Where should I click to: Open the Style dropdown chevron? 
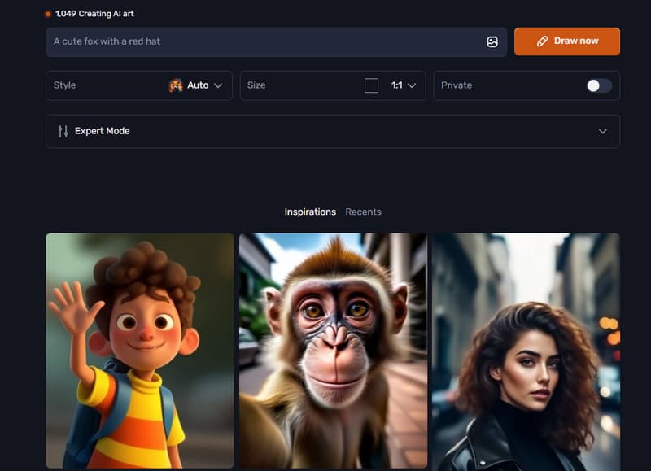coord(218,85)
